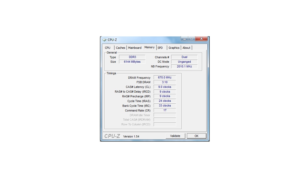The height and width of the screenshot is (170, 302).
Task: Click the 670.0 MHz DRAM Frequency value
Action: tap(165, 77)
